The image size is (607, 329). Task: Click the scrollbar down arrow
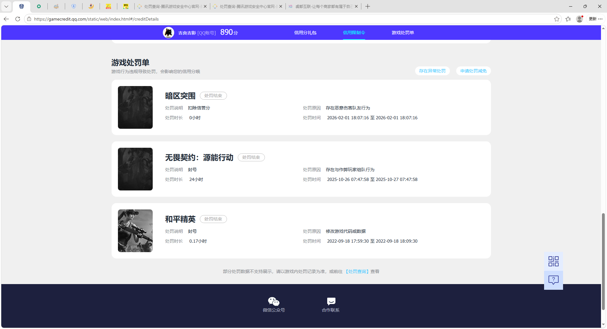(603, 324)
